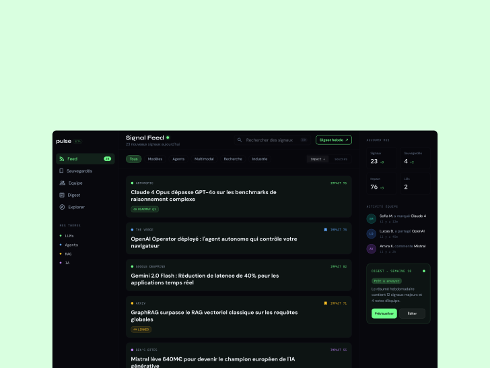
Task: Select the Tous filter chip
Action: click(x=133, y=159)
